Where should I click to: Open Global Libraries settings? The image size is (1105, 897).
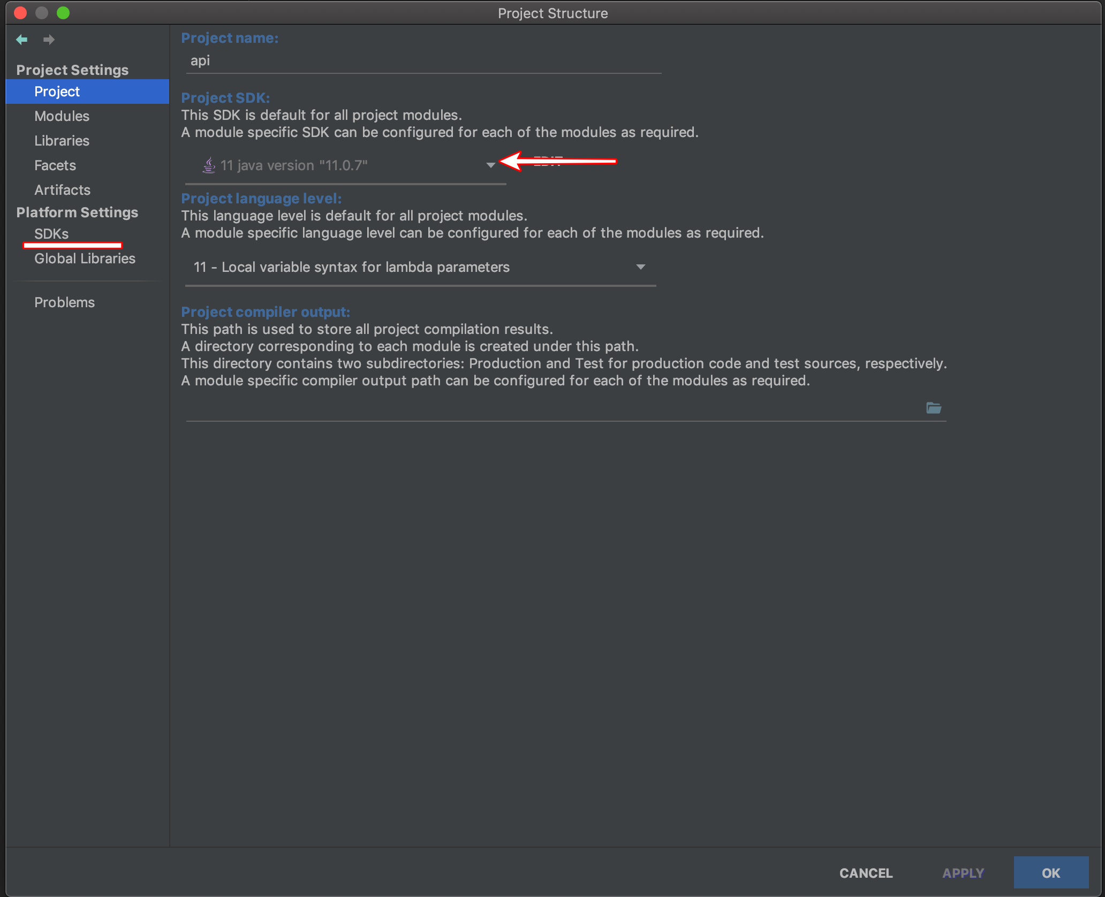(85, 259)
